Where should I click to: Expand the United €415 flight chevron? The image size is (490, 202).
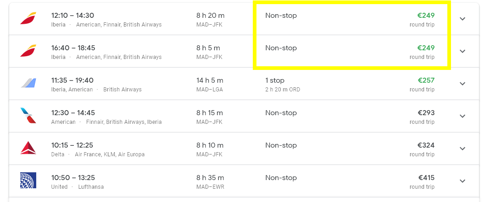click(462, 181)
